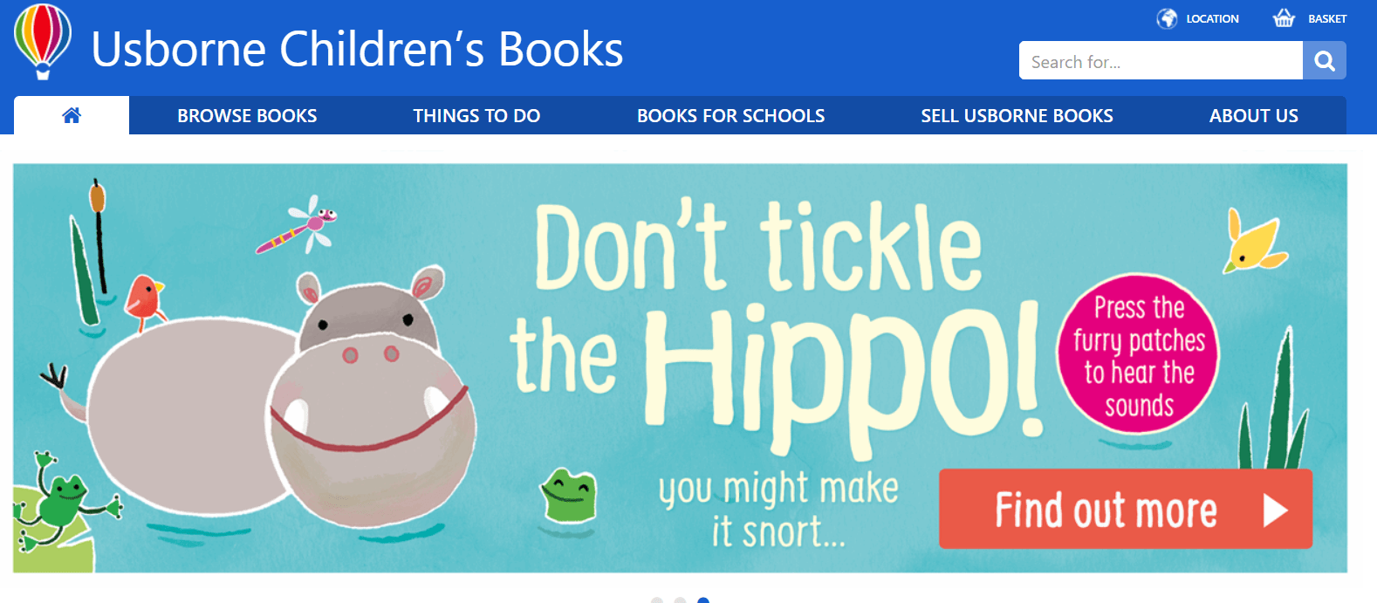This screenshot has height=603, width=1377.
Task: Click the magnifying glass search button
Action: (1325, 61)
